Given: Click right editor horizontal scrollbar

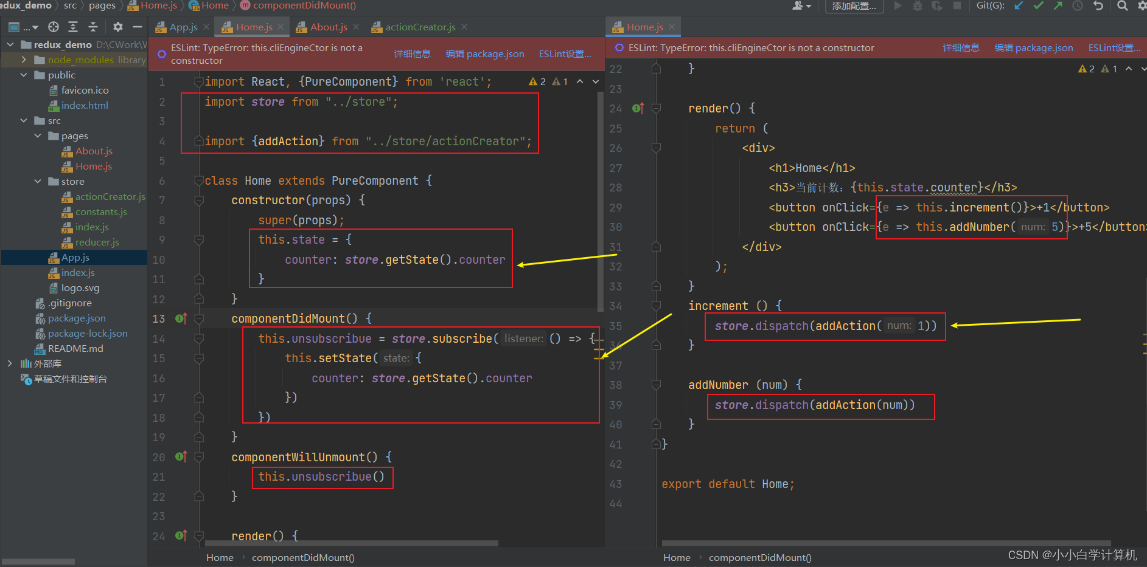Looking at the screenshot, I should [x=886, y=543].
